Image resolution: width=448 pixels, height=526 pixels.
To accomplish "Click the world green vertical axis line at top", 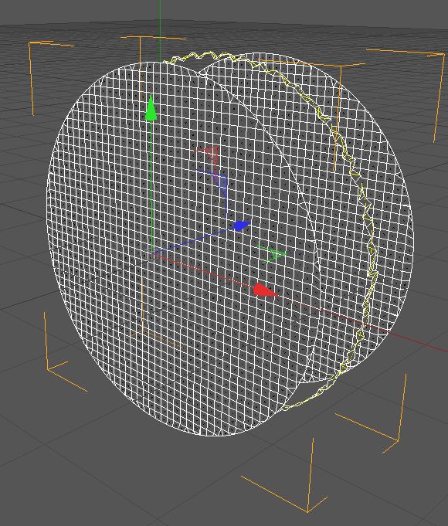I will [x=160, y=30].
